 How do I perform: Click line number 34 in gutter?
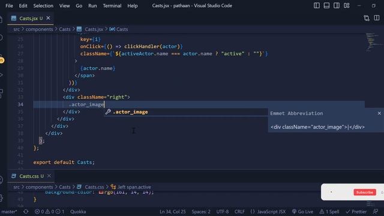[x=20, y=104]
